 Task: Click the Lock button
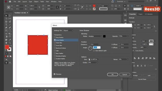pyautogui.click(x=149, y=76)
